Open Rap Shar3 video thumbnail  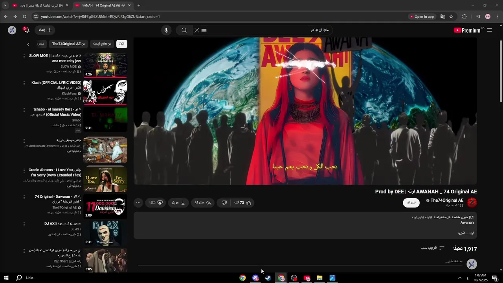point(105,260)
